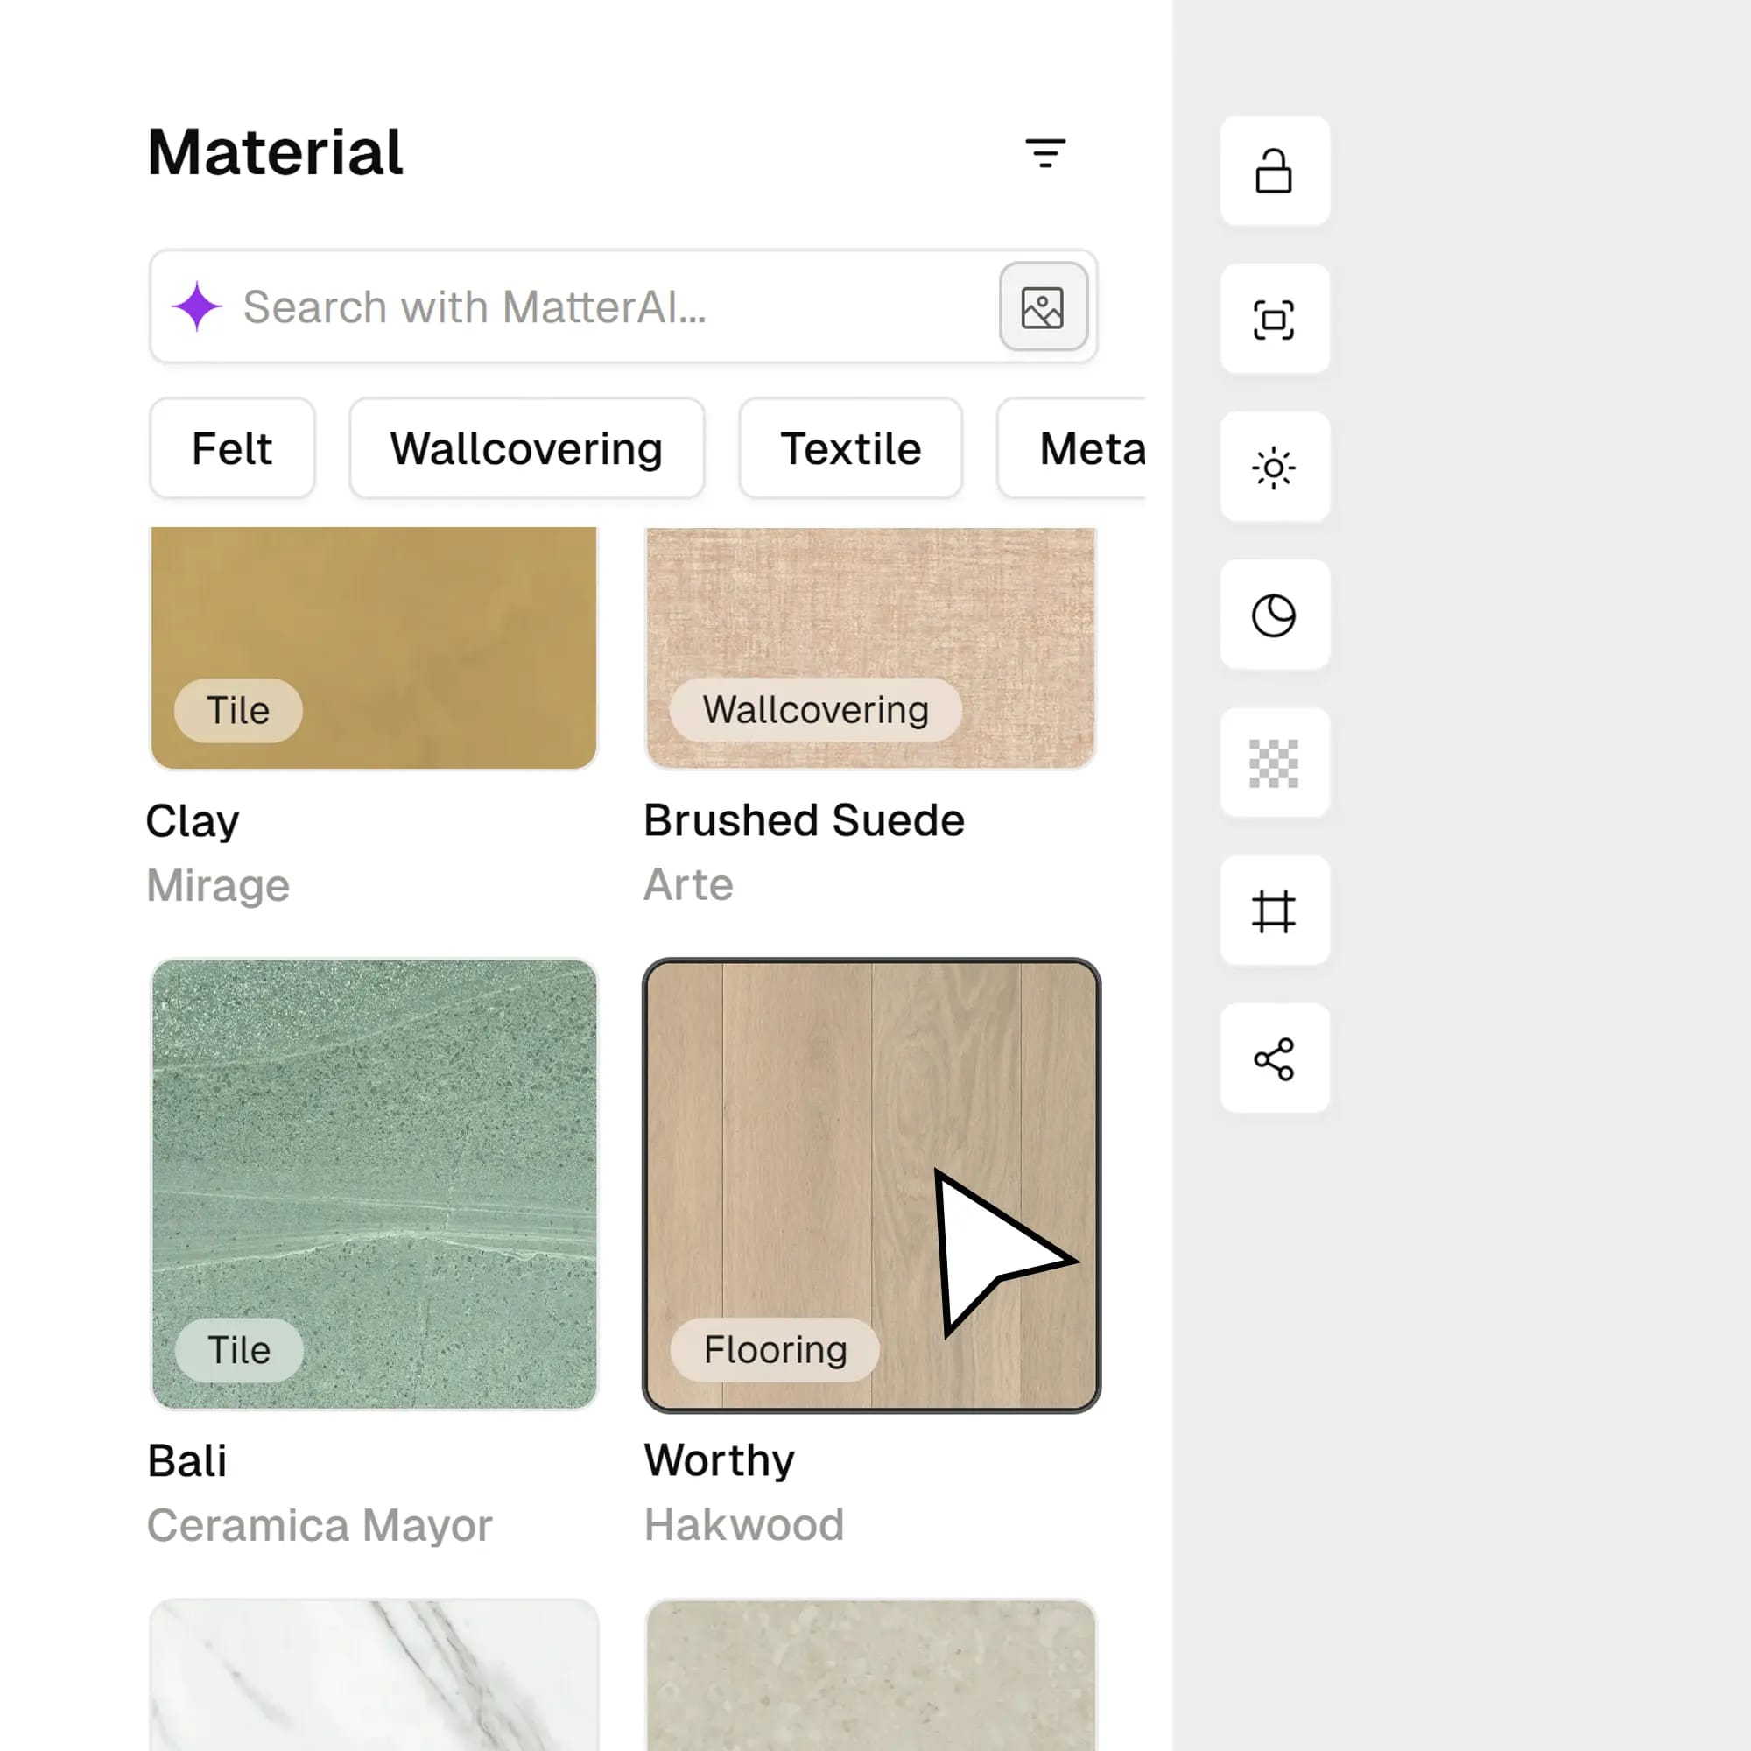The image size is (1751, 1751).
Task: Activate the Textile filter chip
Action: coord(850,447)
